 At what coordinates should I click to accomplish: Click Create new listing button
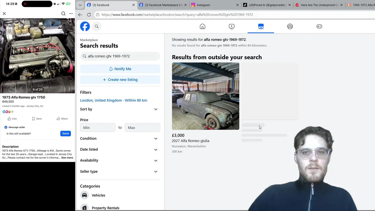[x=120, y=80]
